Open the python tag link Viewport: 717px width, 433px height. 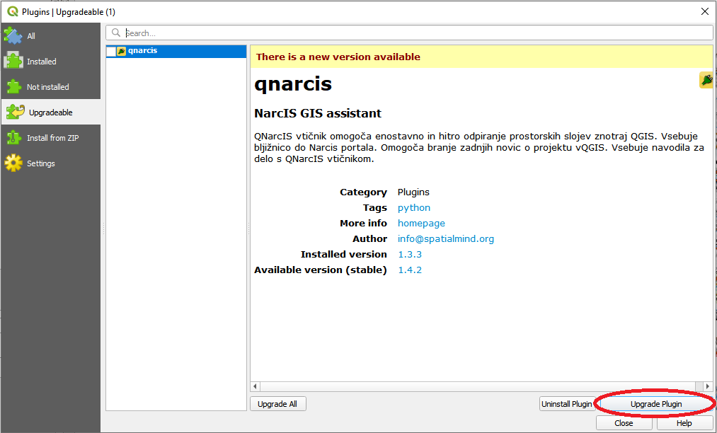click(x=413, y=207)
